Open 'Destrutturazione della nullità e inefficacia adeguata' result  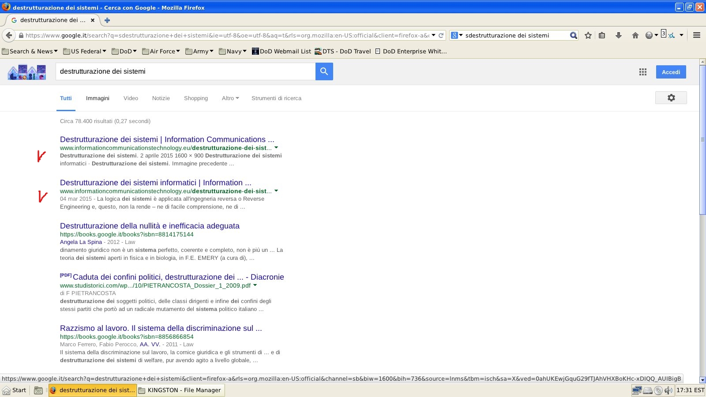click(150, 226)
